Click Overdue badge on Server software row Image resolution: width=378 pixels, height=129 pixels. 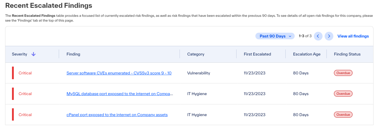click(343, 73)
